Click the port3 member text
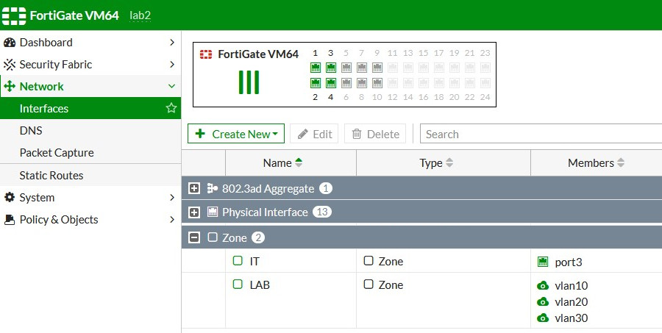 pos(569,262)
